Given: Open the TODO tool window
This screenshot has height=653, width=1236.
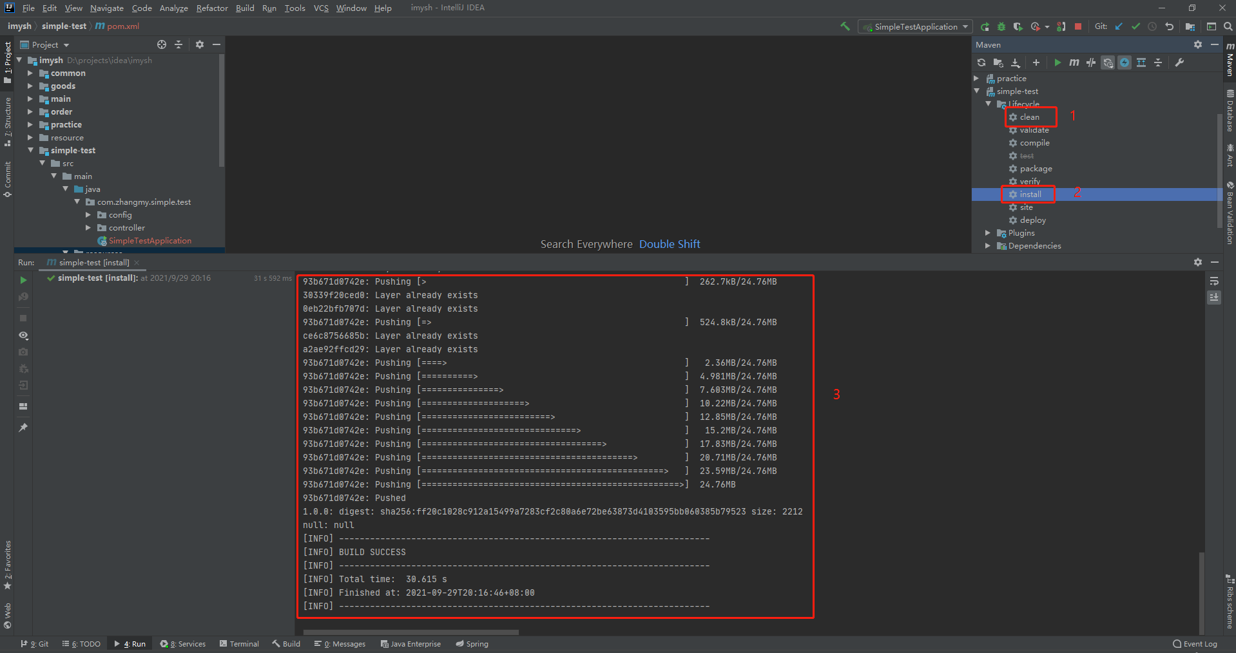Looking at the screenshot, I should tap(81, 644).
